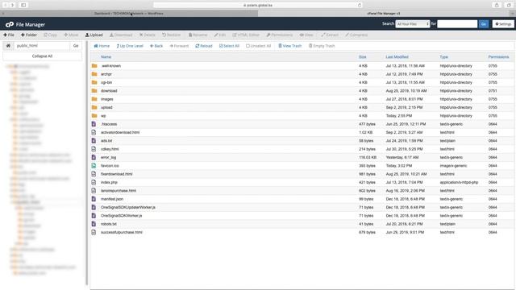Click the Delete toolbar button

(x=147, y=35)
